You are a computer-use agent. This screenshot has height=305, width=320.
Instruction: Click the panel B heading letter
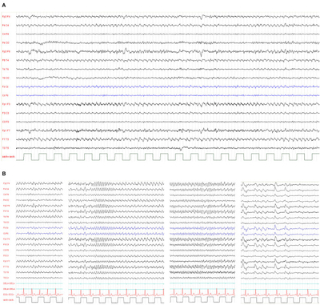click(4, 174)
